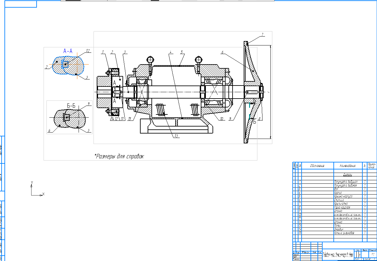
Task: Select position callout number 7
Action: (x=262, y=34)
